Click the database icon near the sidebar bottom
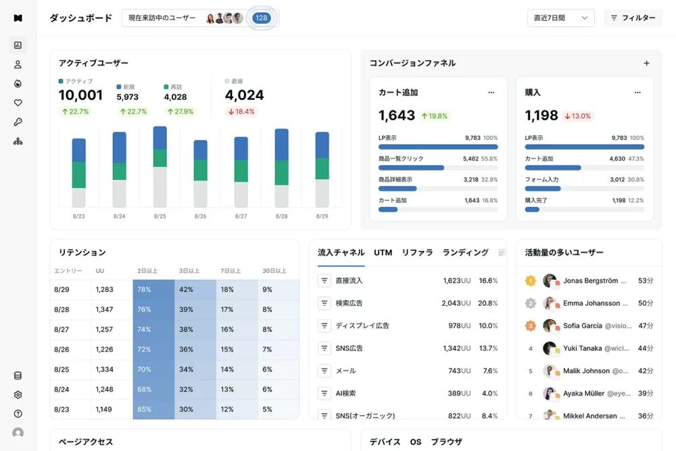Image resolution: width=676 pixels, height=451 pixels. 18,375
